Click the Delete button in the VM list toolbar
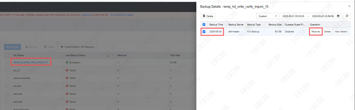Screen dimensions: 355x110 point(49,47)
